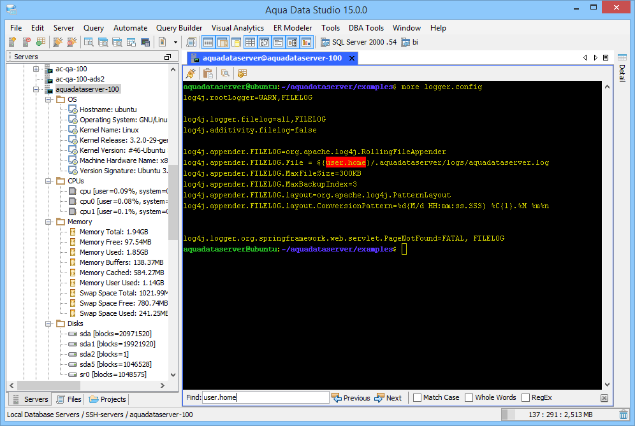
Task: Close the aquadataserver@aquadataserver-100 tab
Action: tap(352, 58)
